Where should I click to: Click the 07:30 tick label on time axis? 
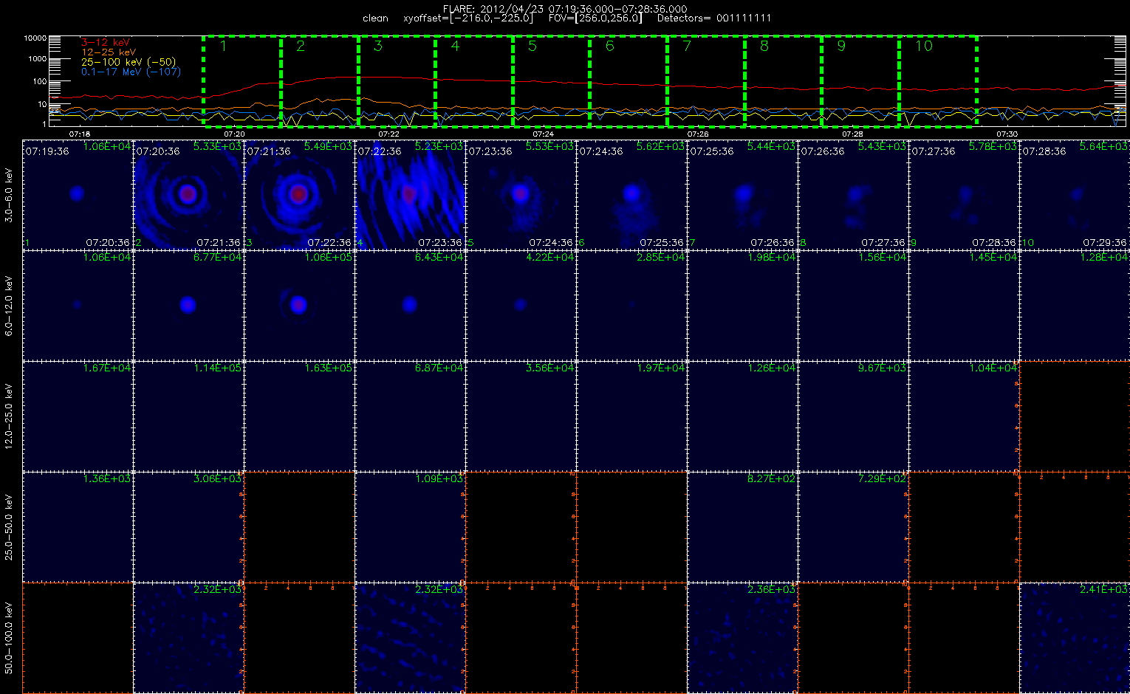[1007, 134]
